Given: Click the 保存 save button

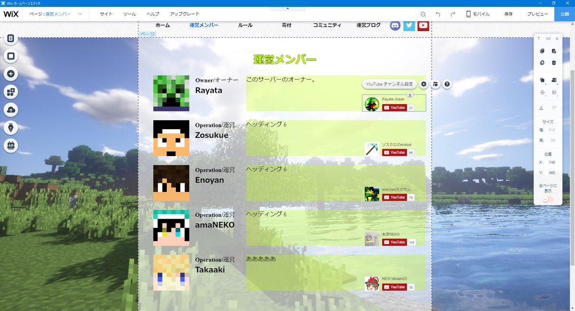Looking at the screenshot, I should click(x=508, y=14).
